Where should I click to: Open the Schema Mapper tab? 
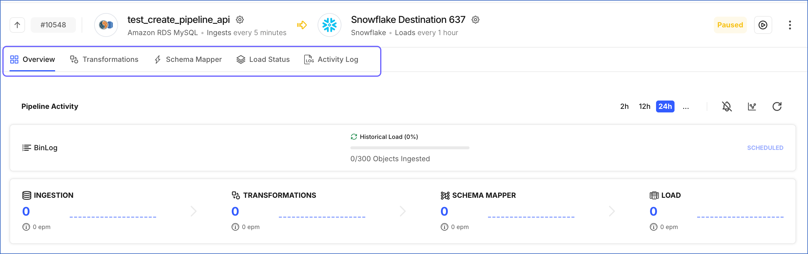pyautogui.click(x=188, y=59)
